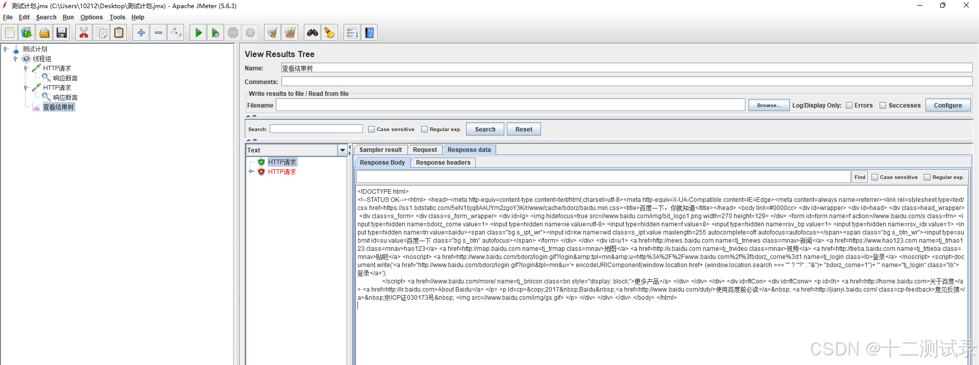Click the flask icon of 测试计划

(16, 49)
